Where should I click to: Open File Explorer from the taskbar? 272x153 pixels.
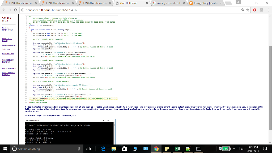pyautogui.click(x=113, y=149)
